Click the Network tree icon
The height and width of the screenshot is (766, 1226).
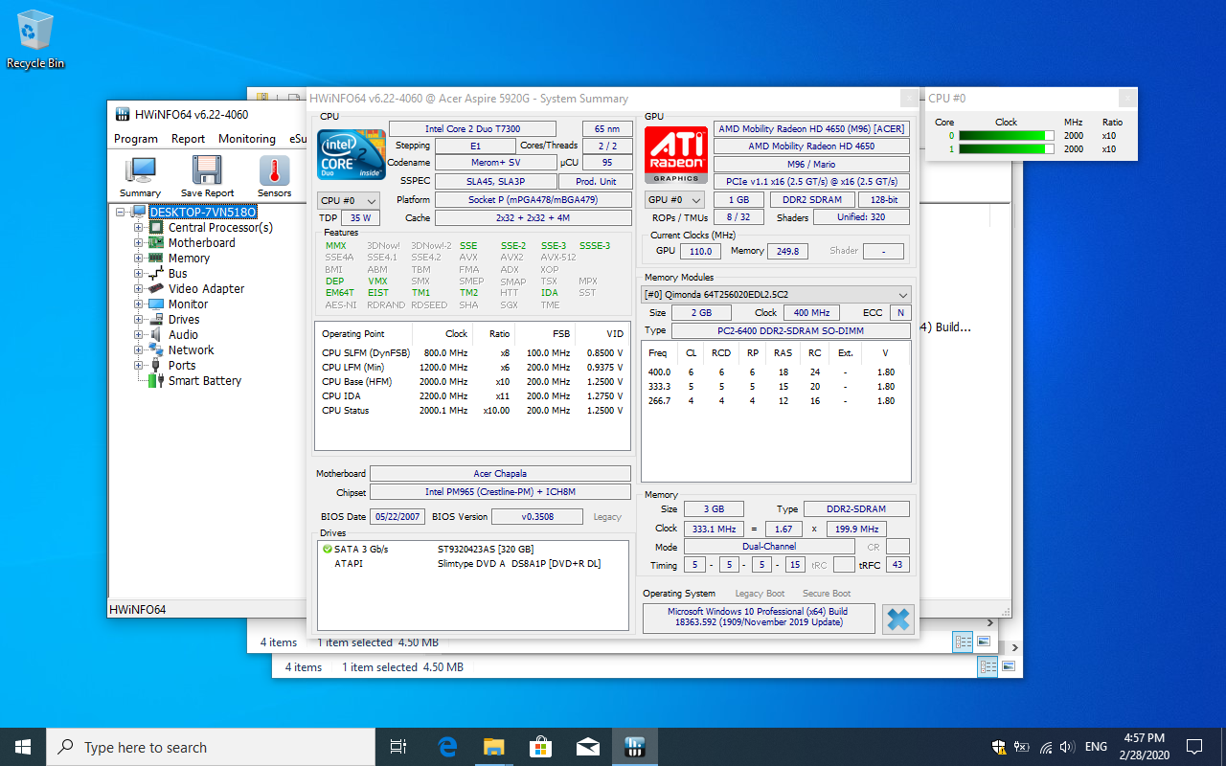pyautogui.click(x=156, y=349)
